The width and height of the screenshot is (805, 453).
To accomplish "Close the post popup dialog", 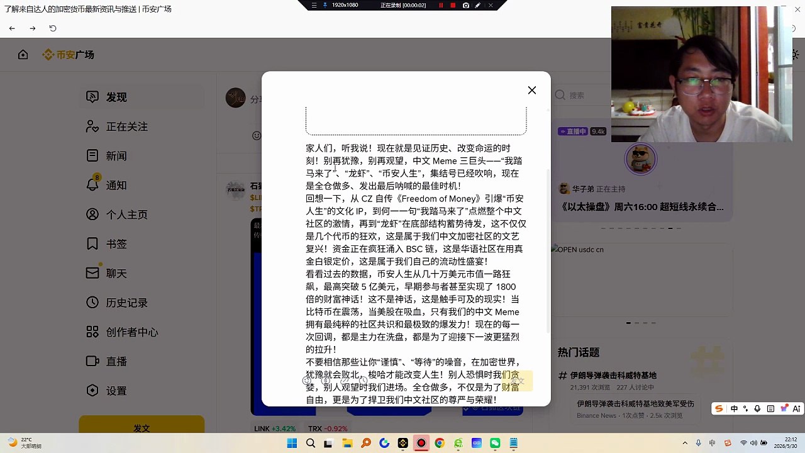I will point(532,91).
